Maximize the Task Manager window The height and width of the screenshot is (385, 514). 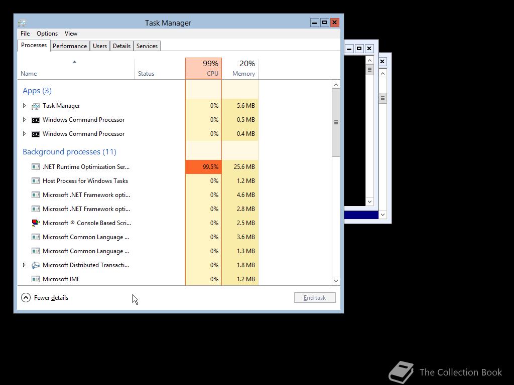(x=325, y=23)
